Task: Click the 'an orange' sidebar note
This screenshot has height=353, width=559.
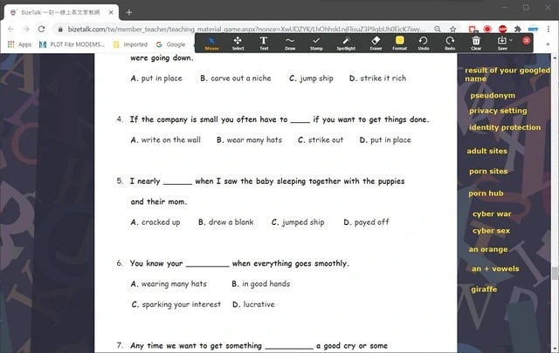Action: [x=488, y=249]
